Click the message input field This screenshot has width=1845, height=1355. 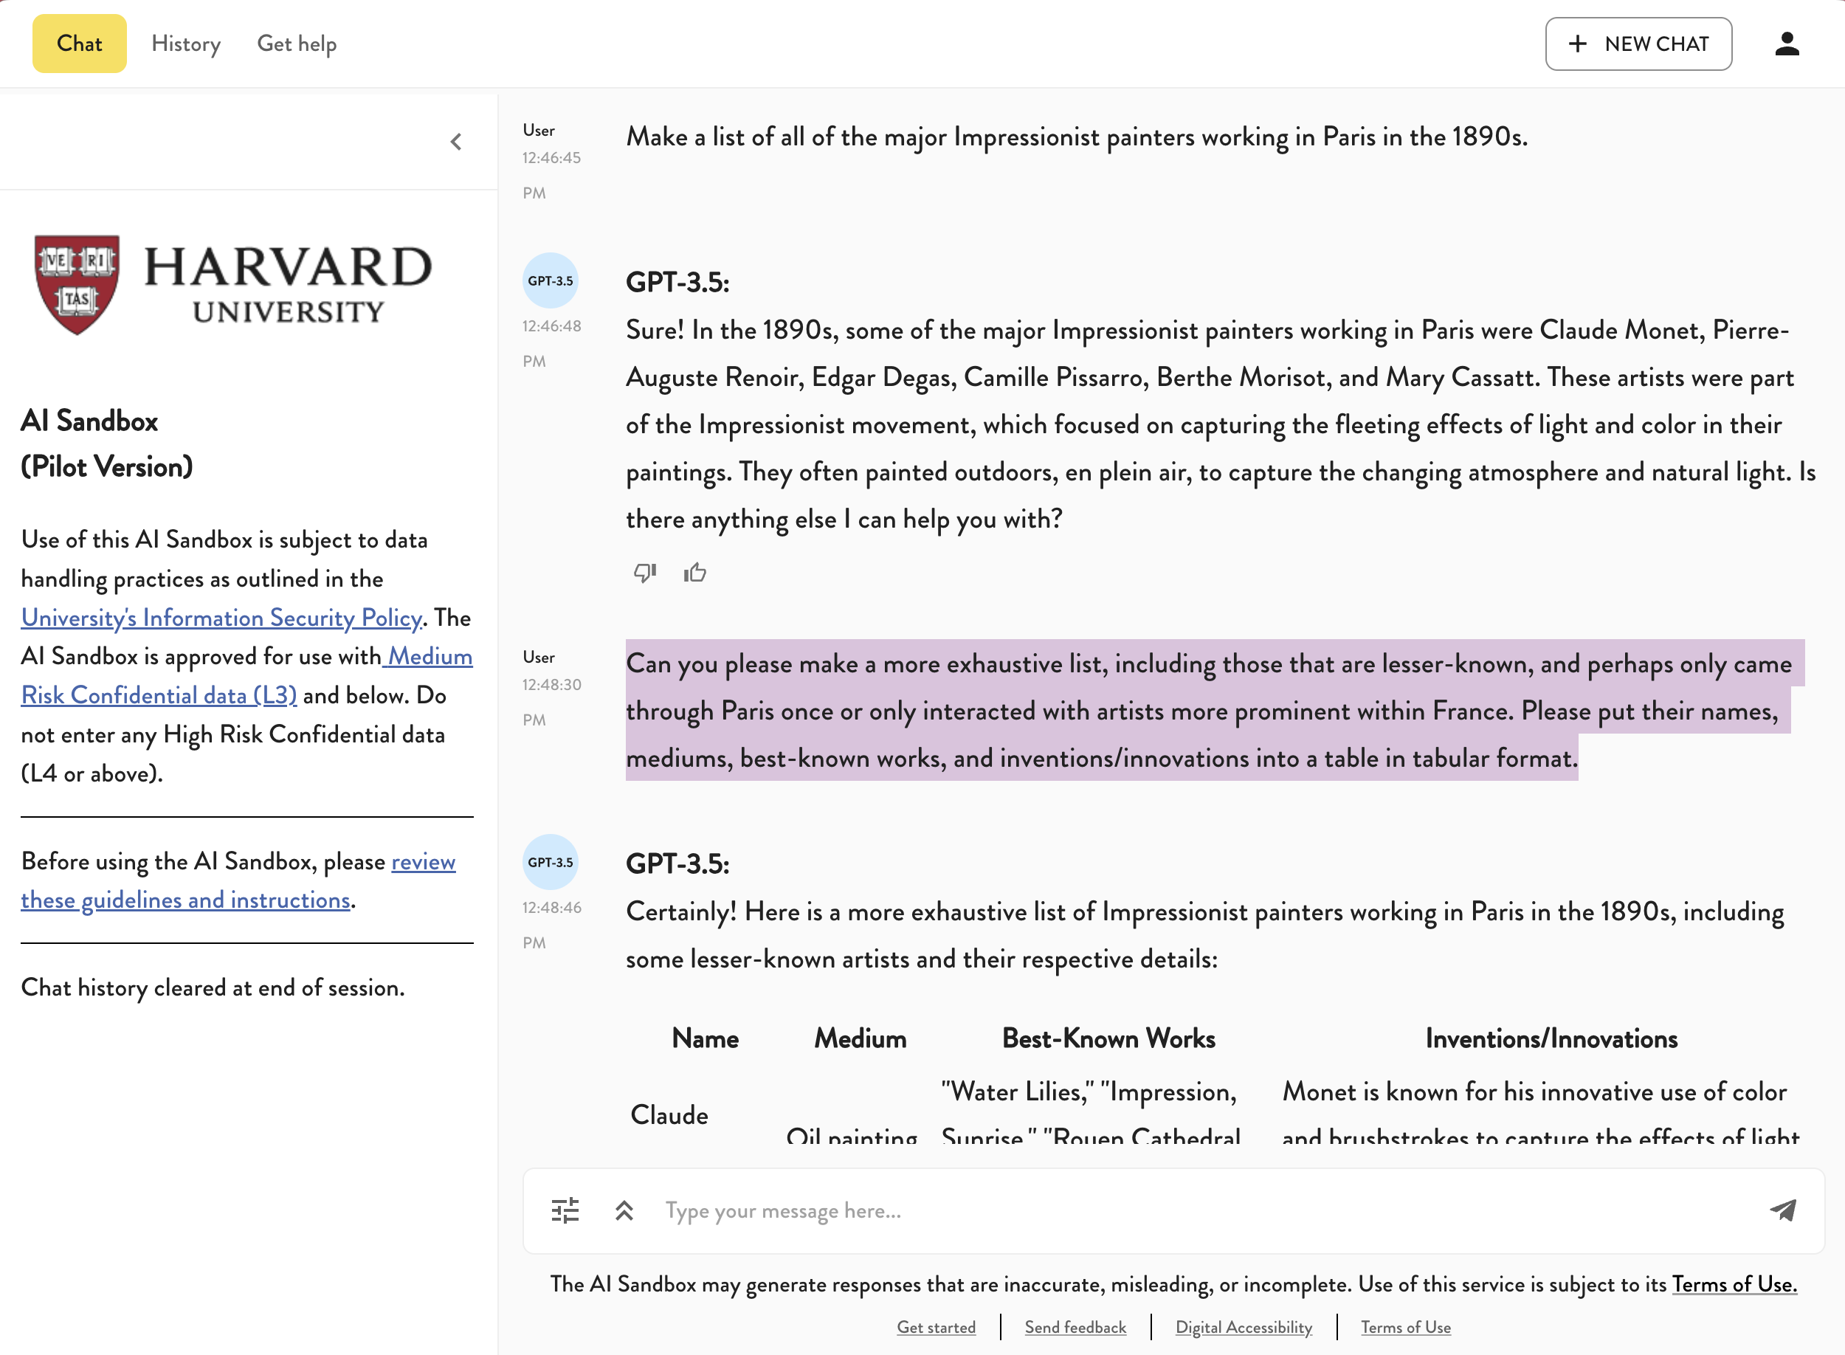pos(1205,1210)
